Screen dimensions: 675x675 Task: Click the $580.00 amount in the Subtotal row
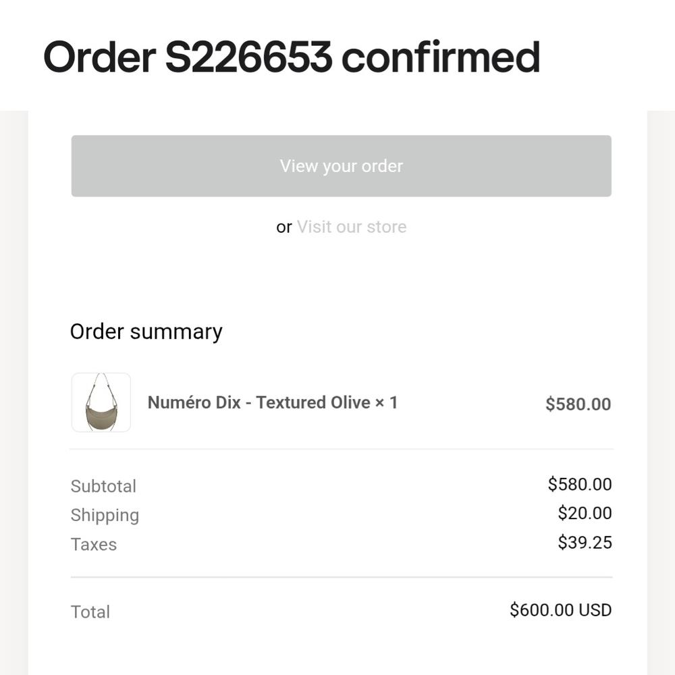point(579,485)
